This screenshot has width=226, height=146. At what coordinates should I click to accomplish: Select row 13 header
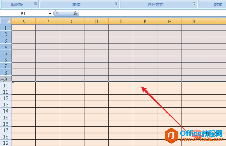coord(6,105)
